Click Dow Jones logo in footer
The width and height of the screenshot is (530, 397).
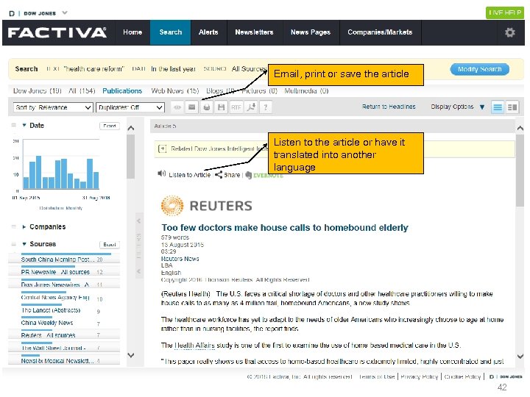(506, 376)
